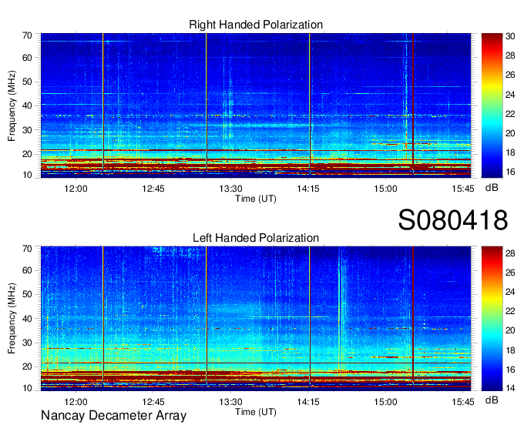The image size is (524, 425).
Task: Select the S080418 observation label
Action: pyautogui.click(x=453, y=220)
